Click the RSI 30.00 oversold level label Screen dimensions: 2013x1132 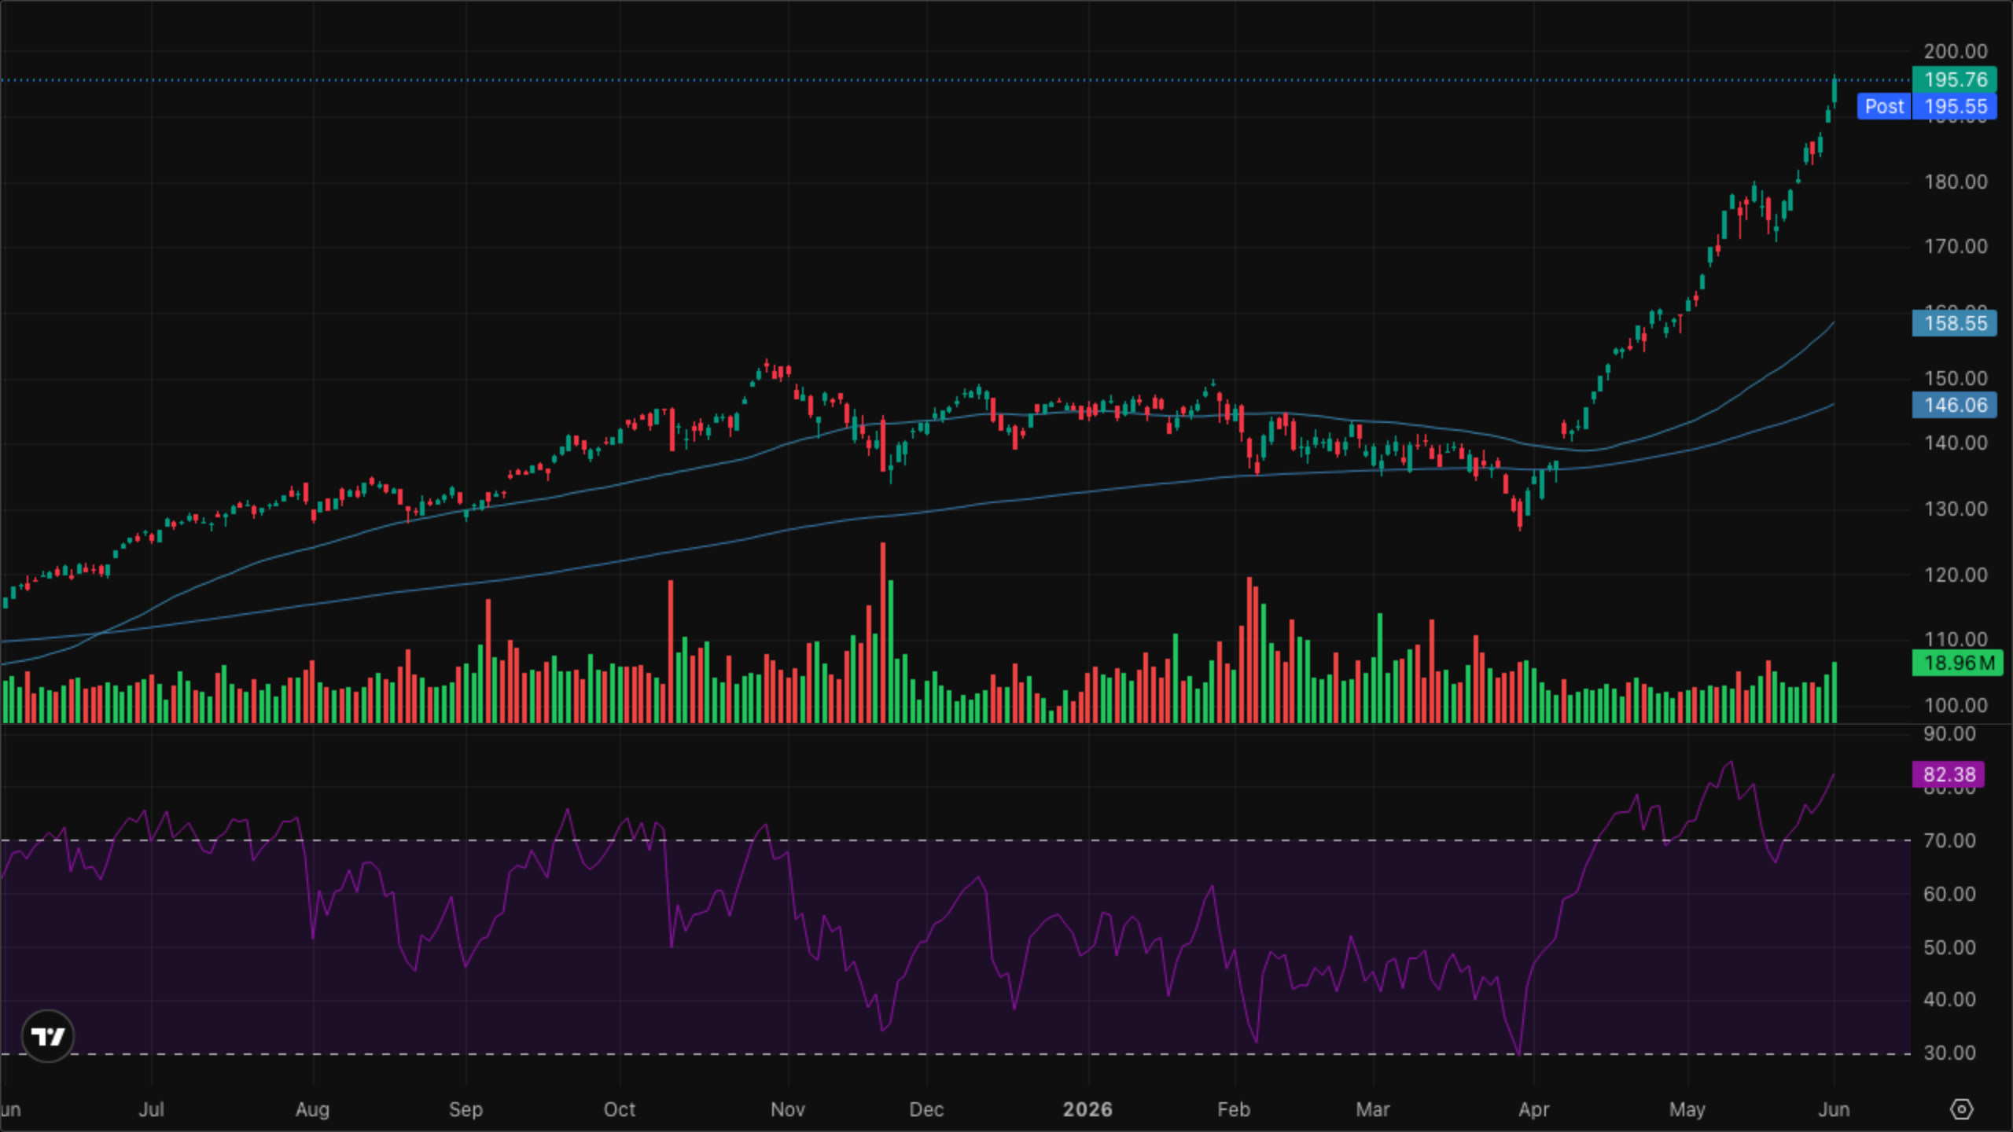tap(1949, 1053)
